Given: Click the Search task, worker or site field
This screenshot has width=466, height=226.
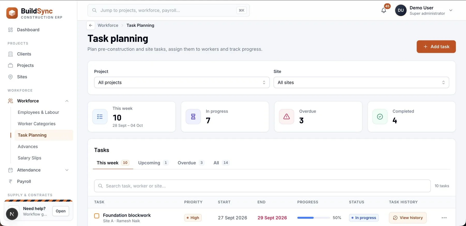Looking at the screenshot, I should click(262, 186).
